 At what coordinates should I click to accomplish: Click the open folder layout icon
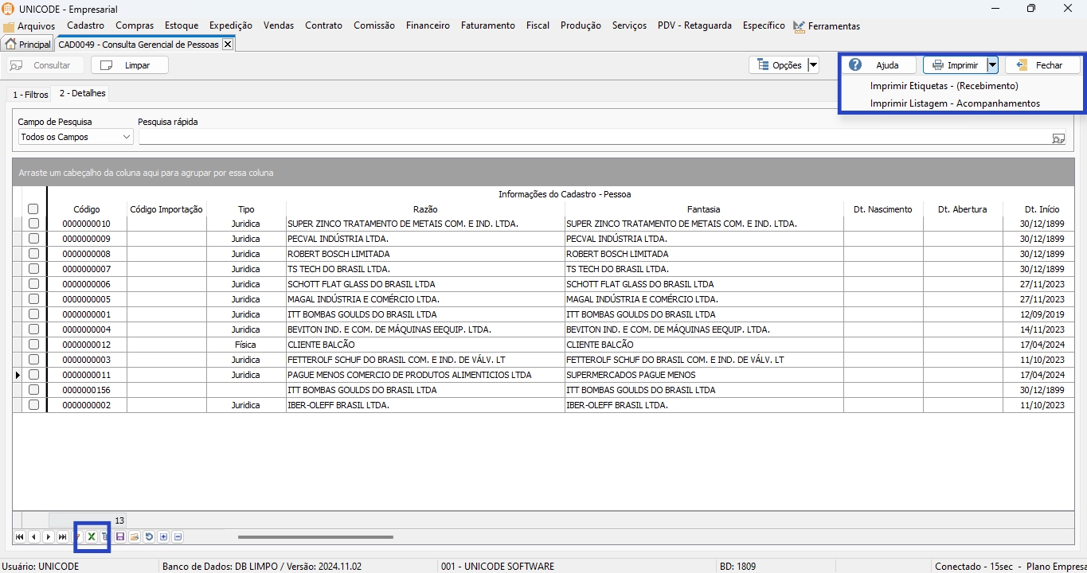point(135,537)
